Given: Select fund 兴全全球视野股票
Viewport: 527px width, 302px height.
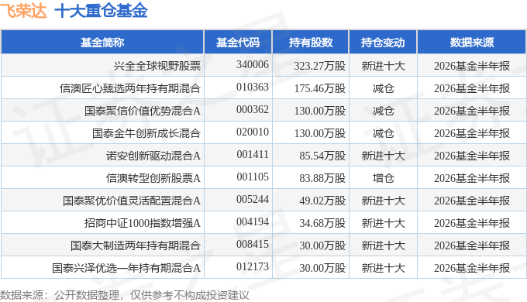Looking at the screenshot, I should point(157,66).
